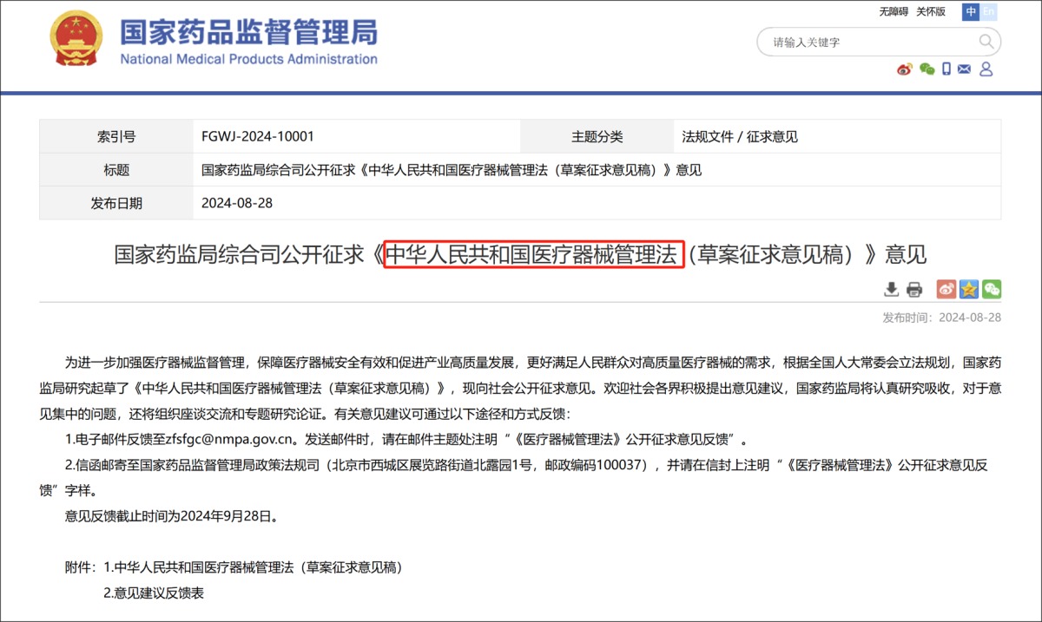Enable 无障碍 accessibility mode
This screenshot has width=1042, height=622.
click(894, 11)
